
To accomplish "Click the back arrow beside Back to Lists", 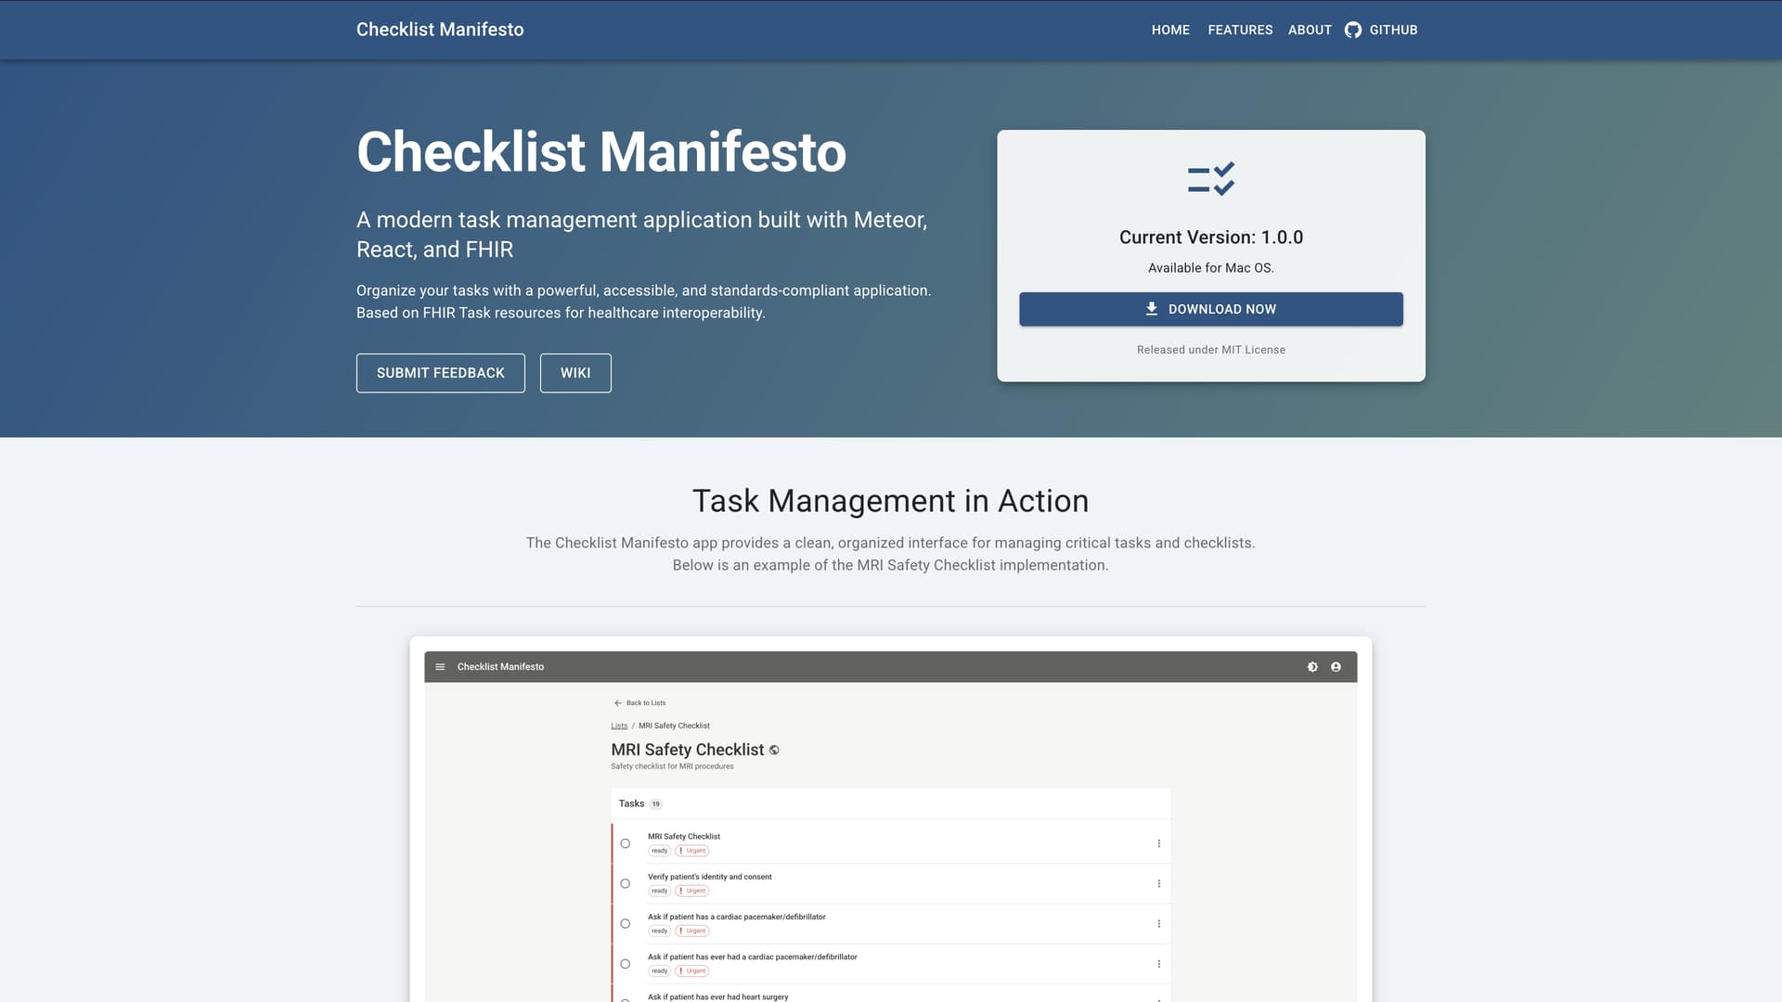I will (x=618, y=703).
